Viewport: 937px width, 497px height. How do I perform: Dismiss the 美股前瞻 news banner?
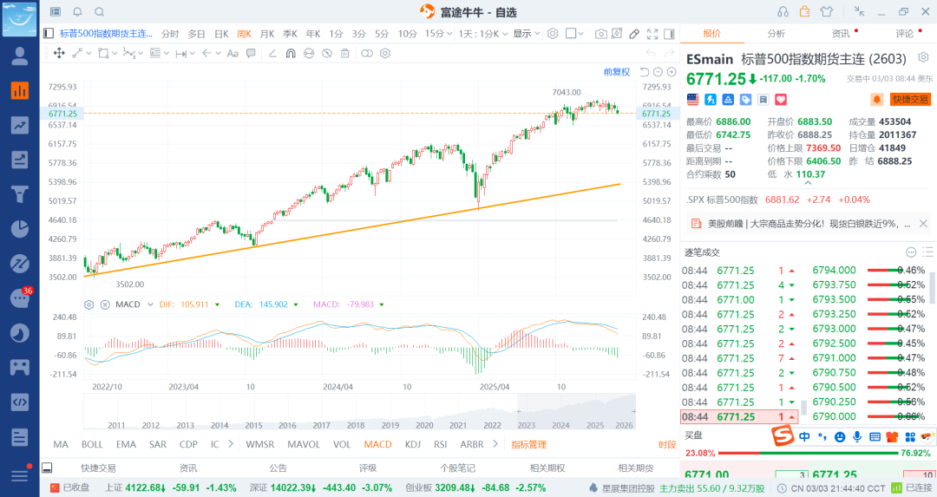pos(923,224)
